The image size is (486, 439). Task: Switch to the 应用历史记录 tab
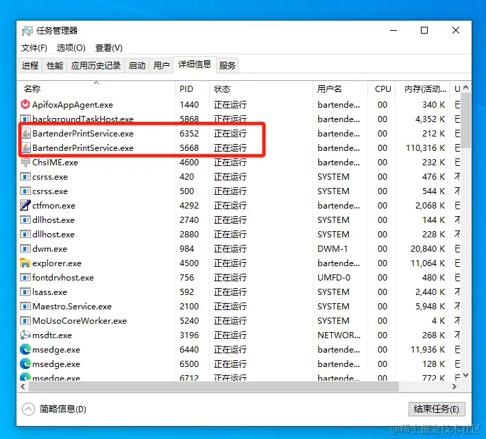pos(96,65)
